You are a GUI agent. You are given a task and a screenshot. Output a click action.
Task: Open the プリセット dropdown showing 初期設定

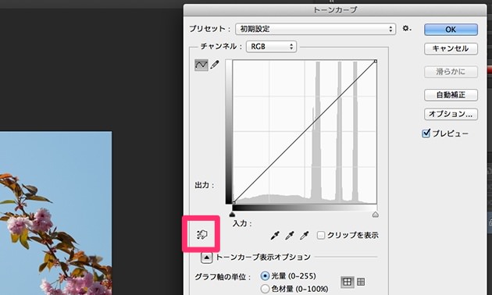point(316,29)
